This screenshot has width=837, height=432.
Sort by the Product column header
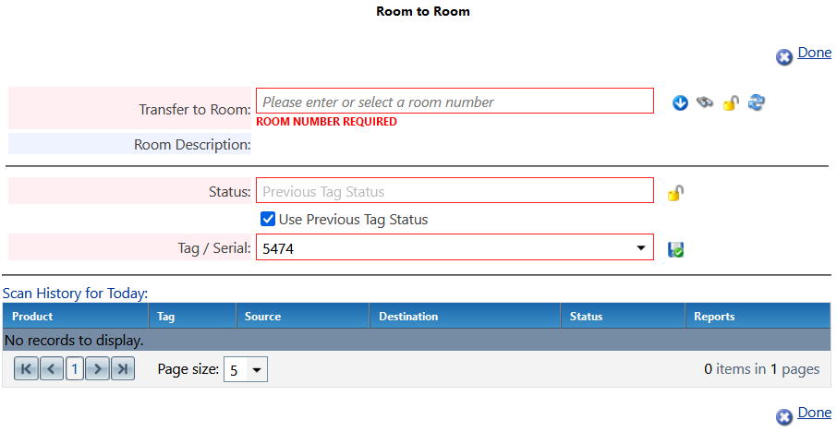click(x=32, y=317)
